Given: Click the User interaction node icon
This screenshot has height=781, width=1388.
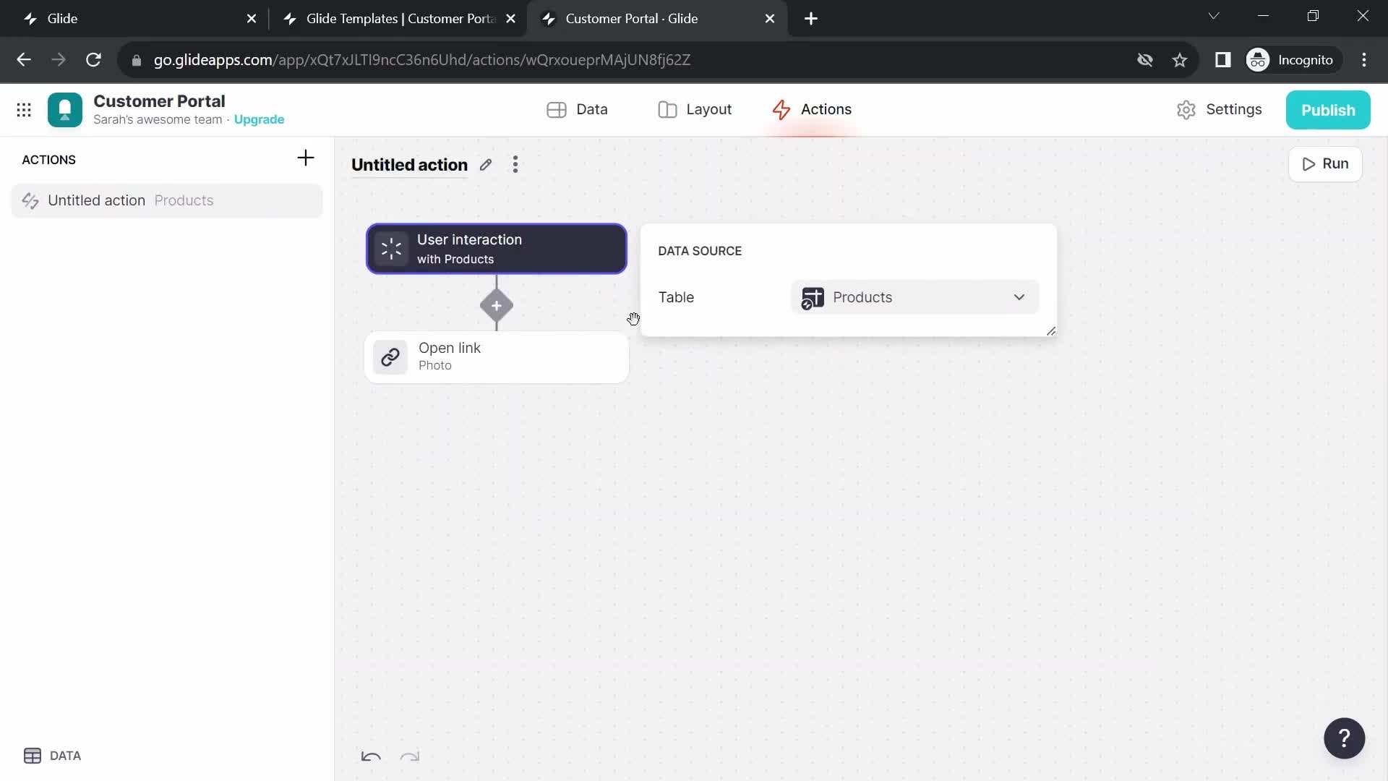Looking at the screenshot, I should tap(391, 248).
